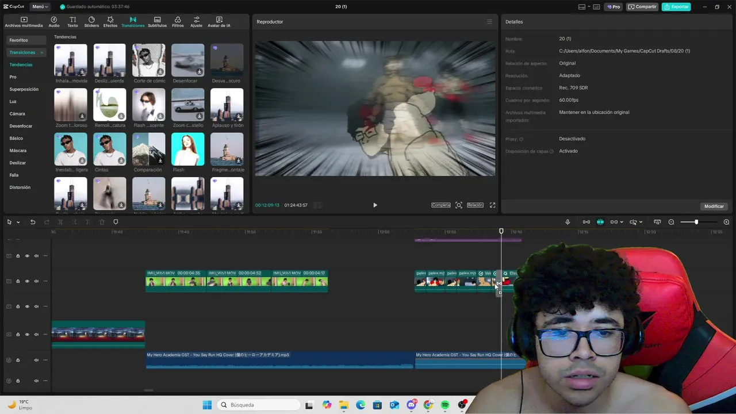Open the Filtros panel icon
736x414 pixels.
[178, 22]
